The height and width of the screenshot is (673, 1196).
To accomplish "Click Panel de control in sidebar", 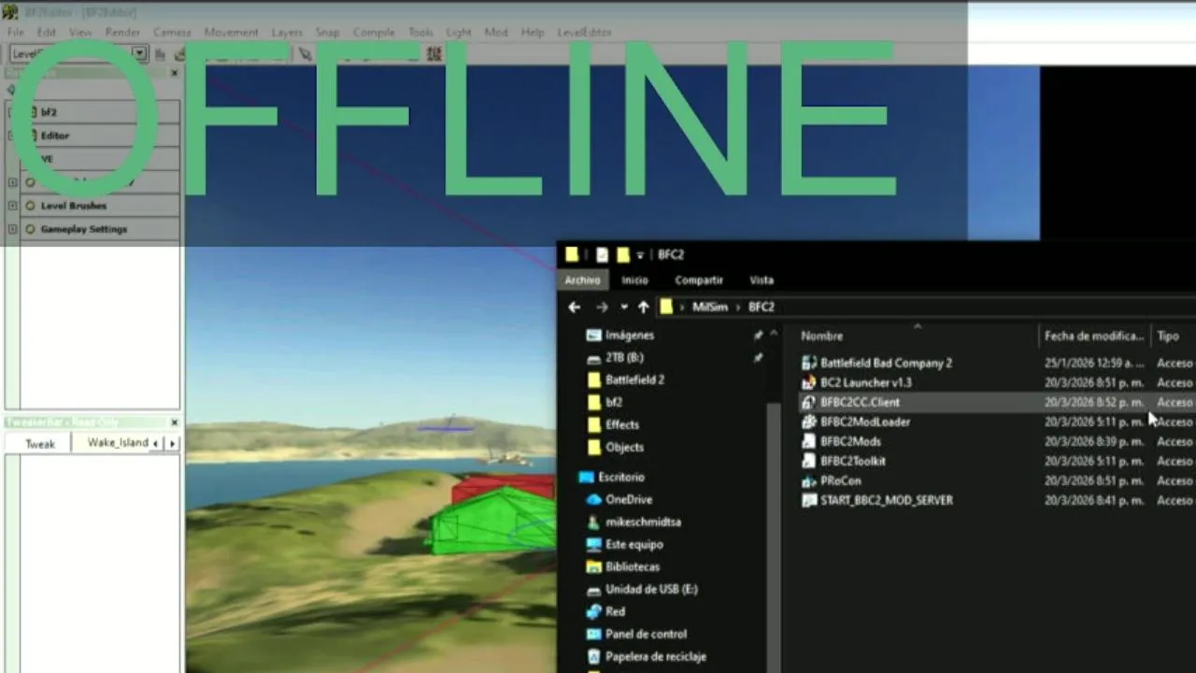I will (646, 634).
